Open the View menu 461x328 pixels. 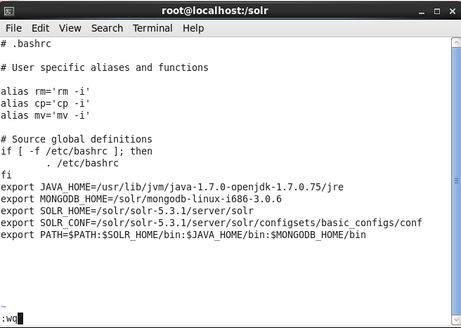tap(70, 28)
